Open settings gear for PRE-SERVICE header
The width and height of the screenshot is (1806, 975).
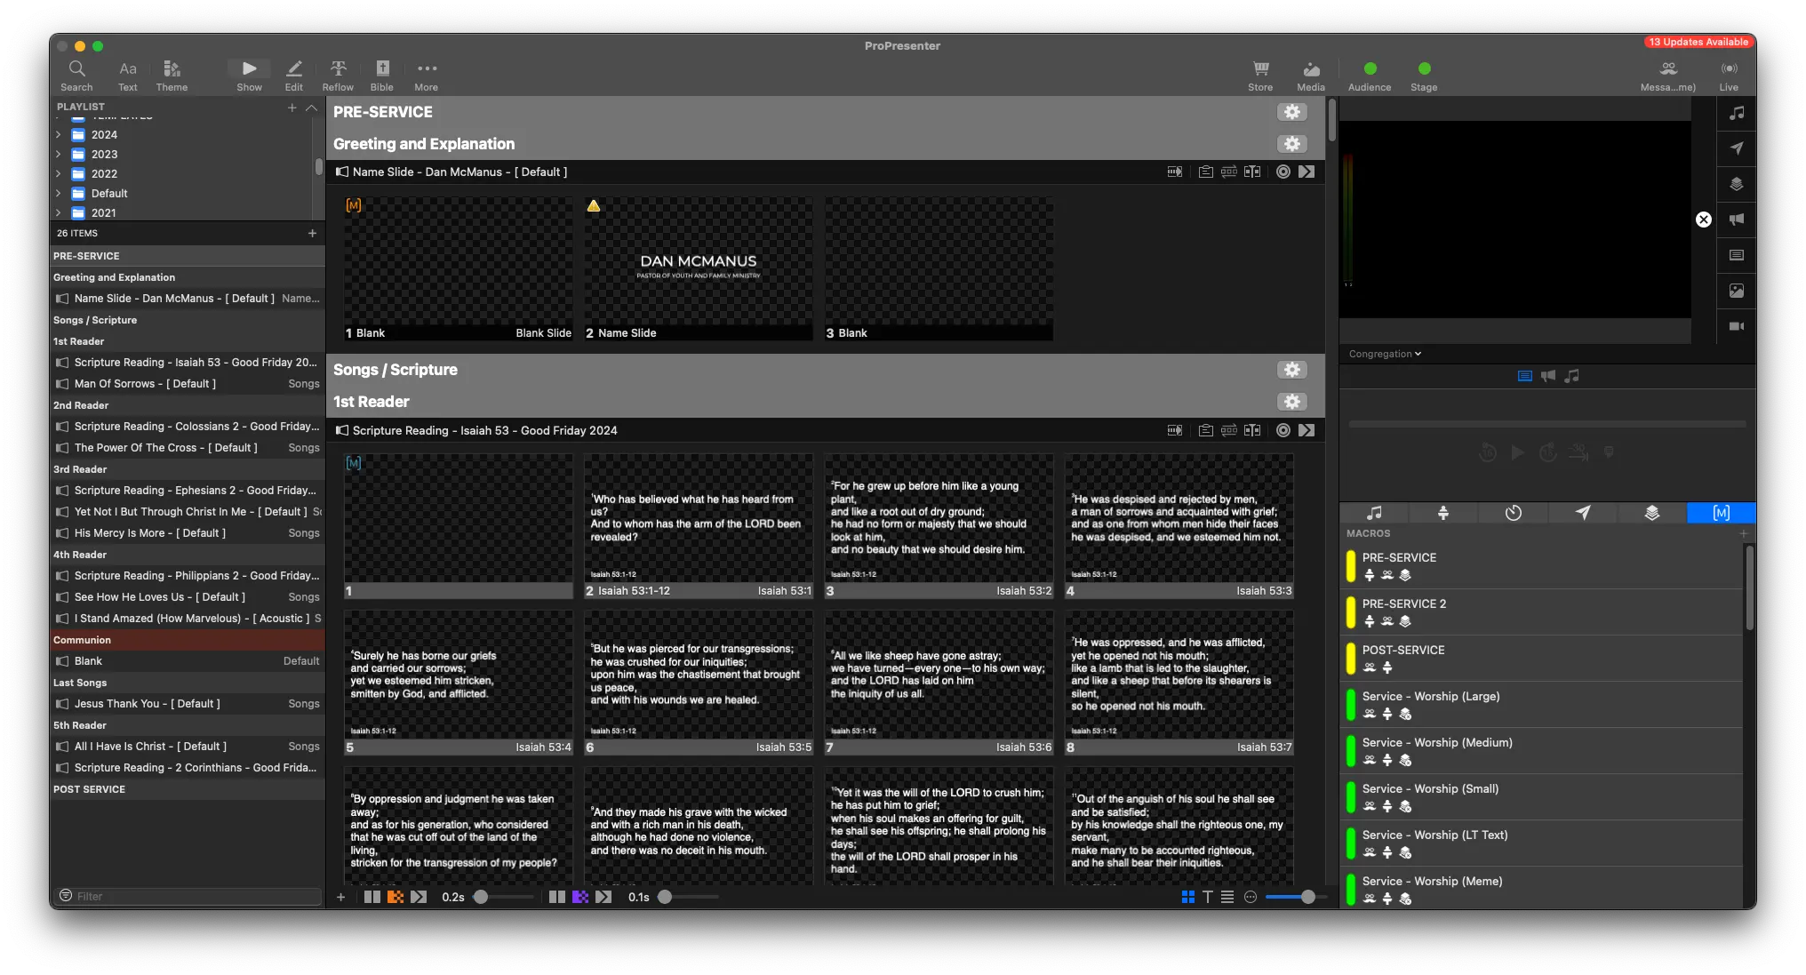[x=1291, y=112]
